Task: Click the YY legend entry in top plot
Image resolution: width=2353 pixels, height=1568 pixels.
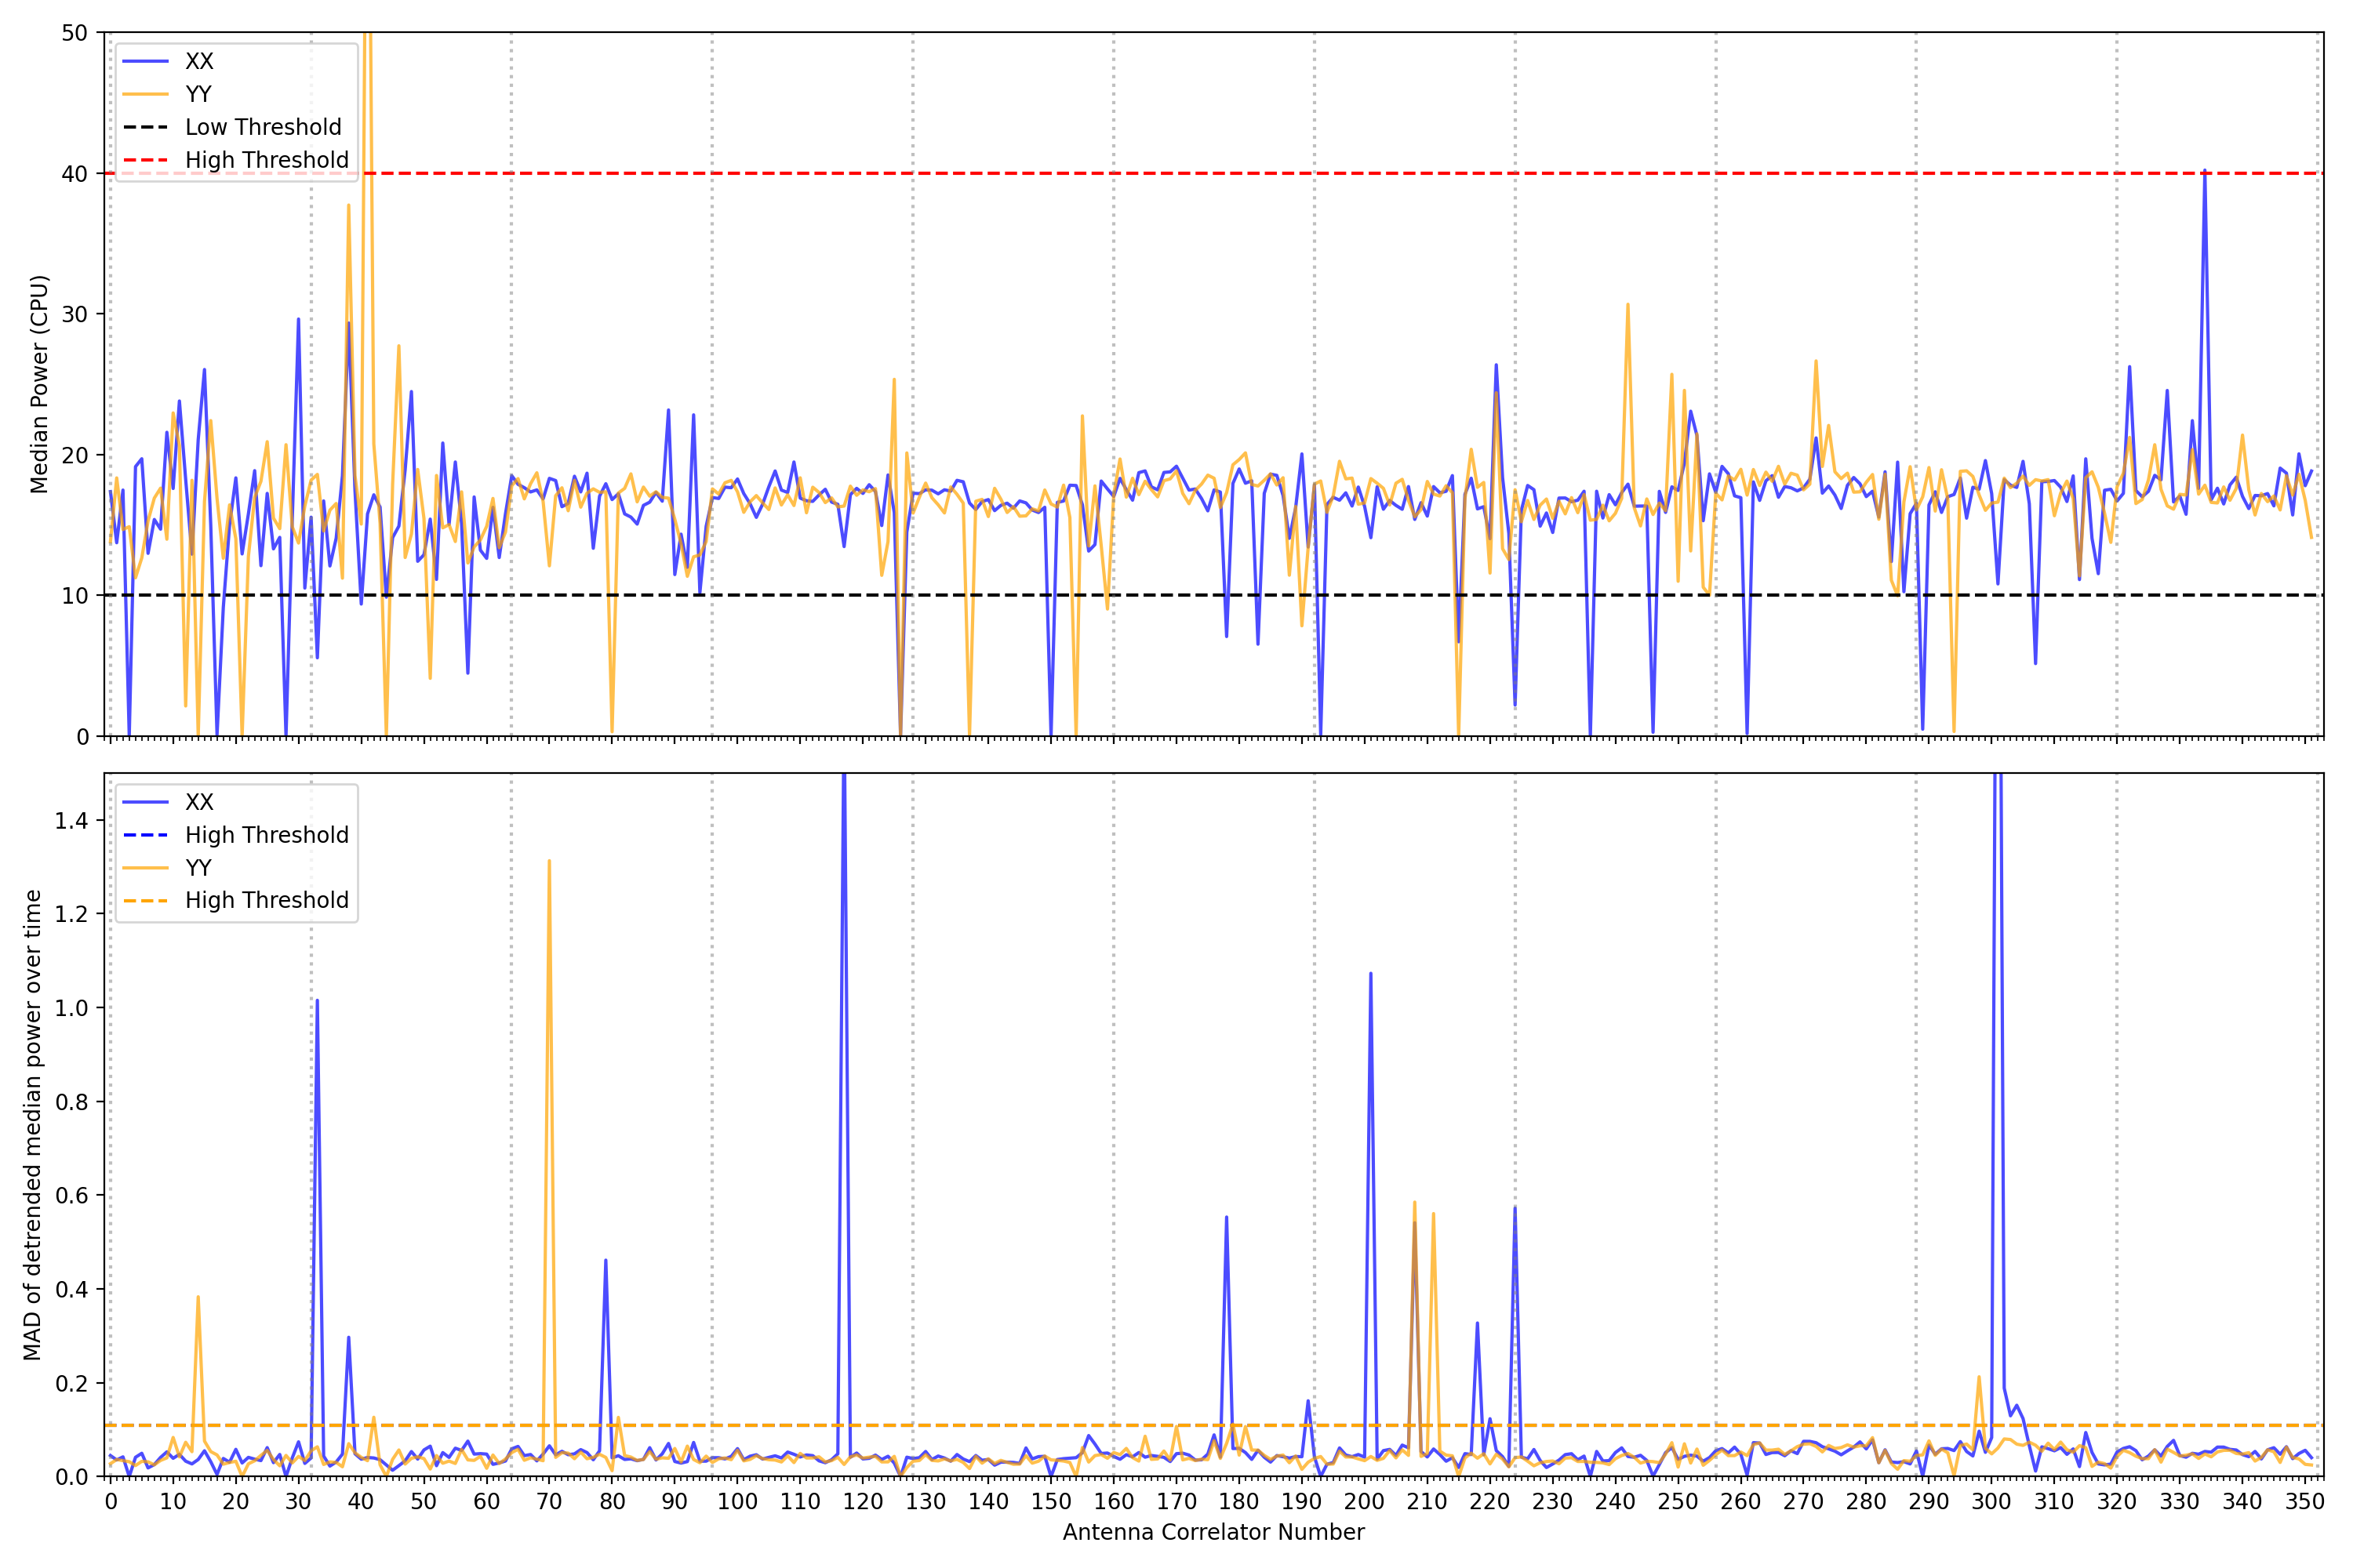Action: 198,94
